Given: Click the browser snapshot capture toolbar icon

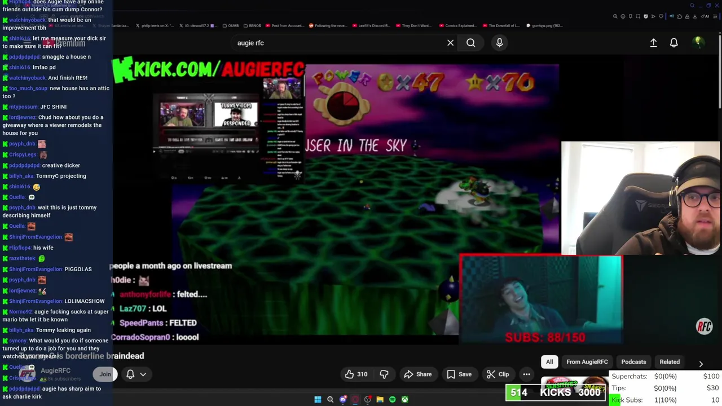Looking at the screenshot, I should click(638, 16).
